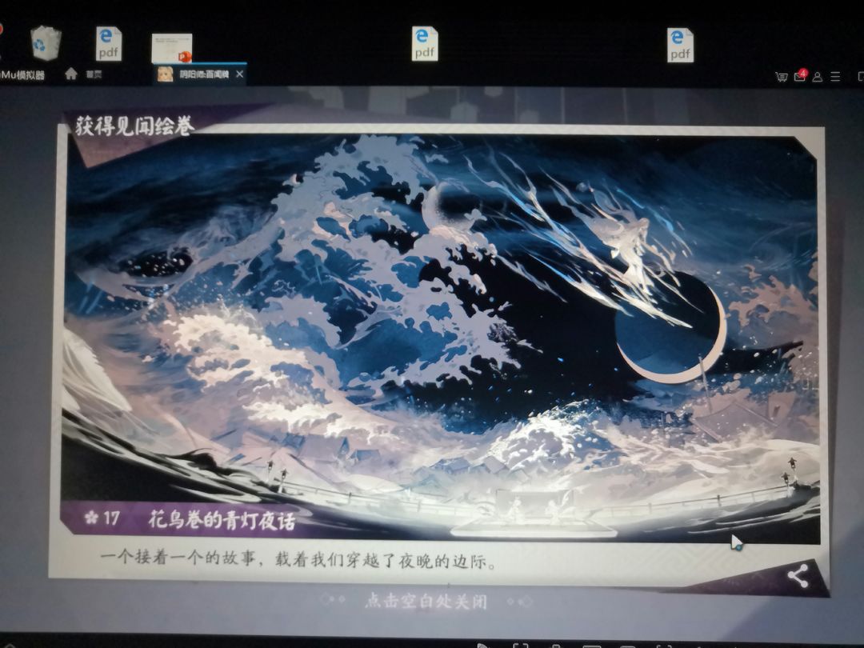Open the Recycle Bin desktop icon

tap(46, 43)
